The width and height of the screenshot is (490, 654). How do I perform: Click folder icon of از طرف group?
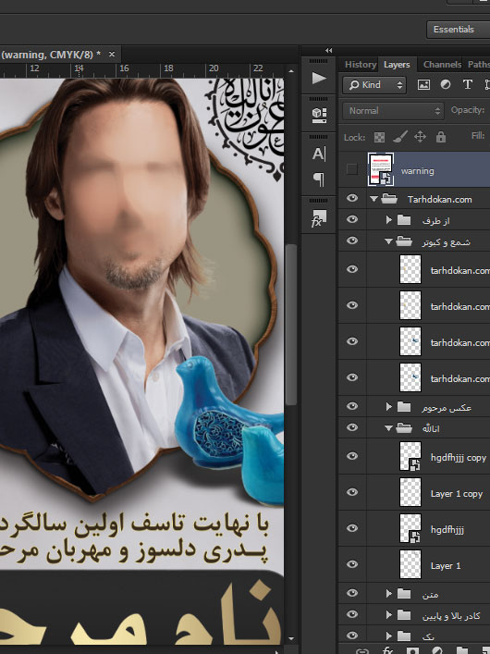pyautogui.click(x=404, y=219)
